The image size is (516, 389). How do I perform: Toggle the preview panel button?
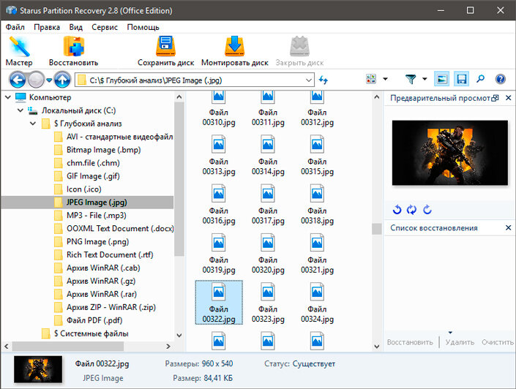pyautogui.click(x=441, y=79)
